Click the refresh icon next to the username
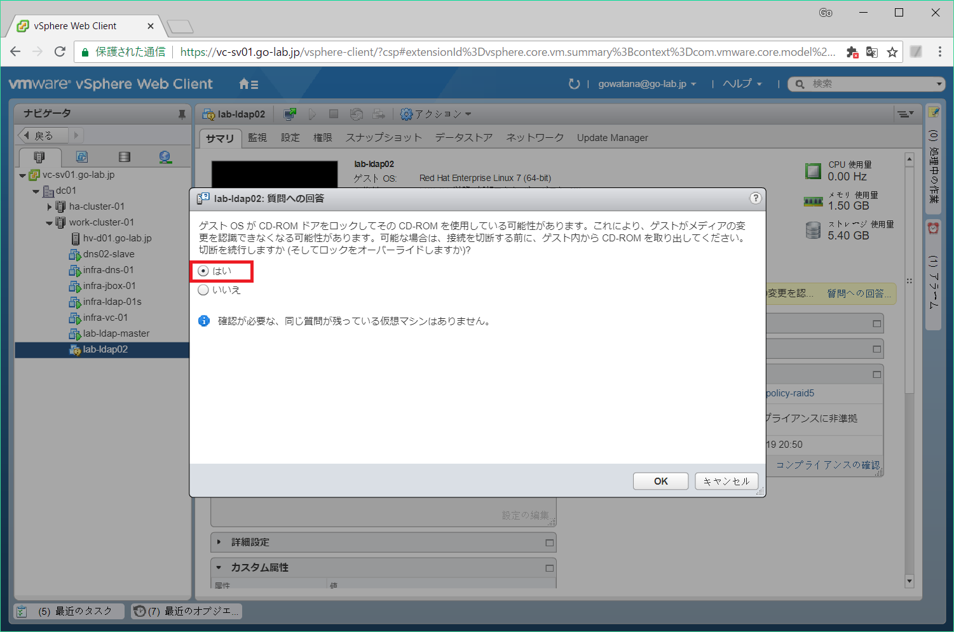Image resolution: width=954 pixels, height=632 pixels. pos(574,83)
